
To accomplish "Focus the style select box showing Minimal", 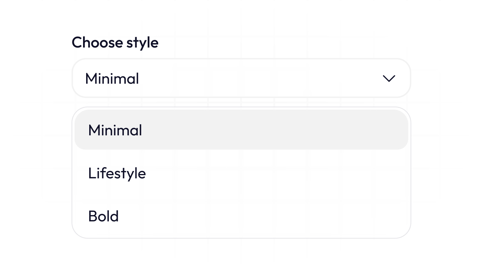I will click(241, 78).
